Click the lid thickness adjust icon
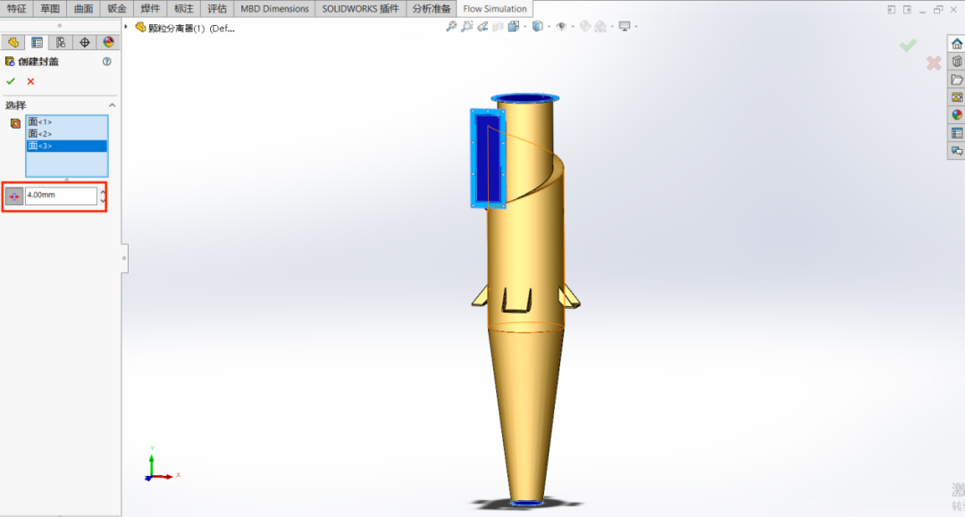 14,196
